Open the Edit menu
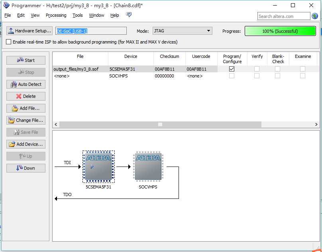 click(21, 15)
